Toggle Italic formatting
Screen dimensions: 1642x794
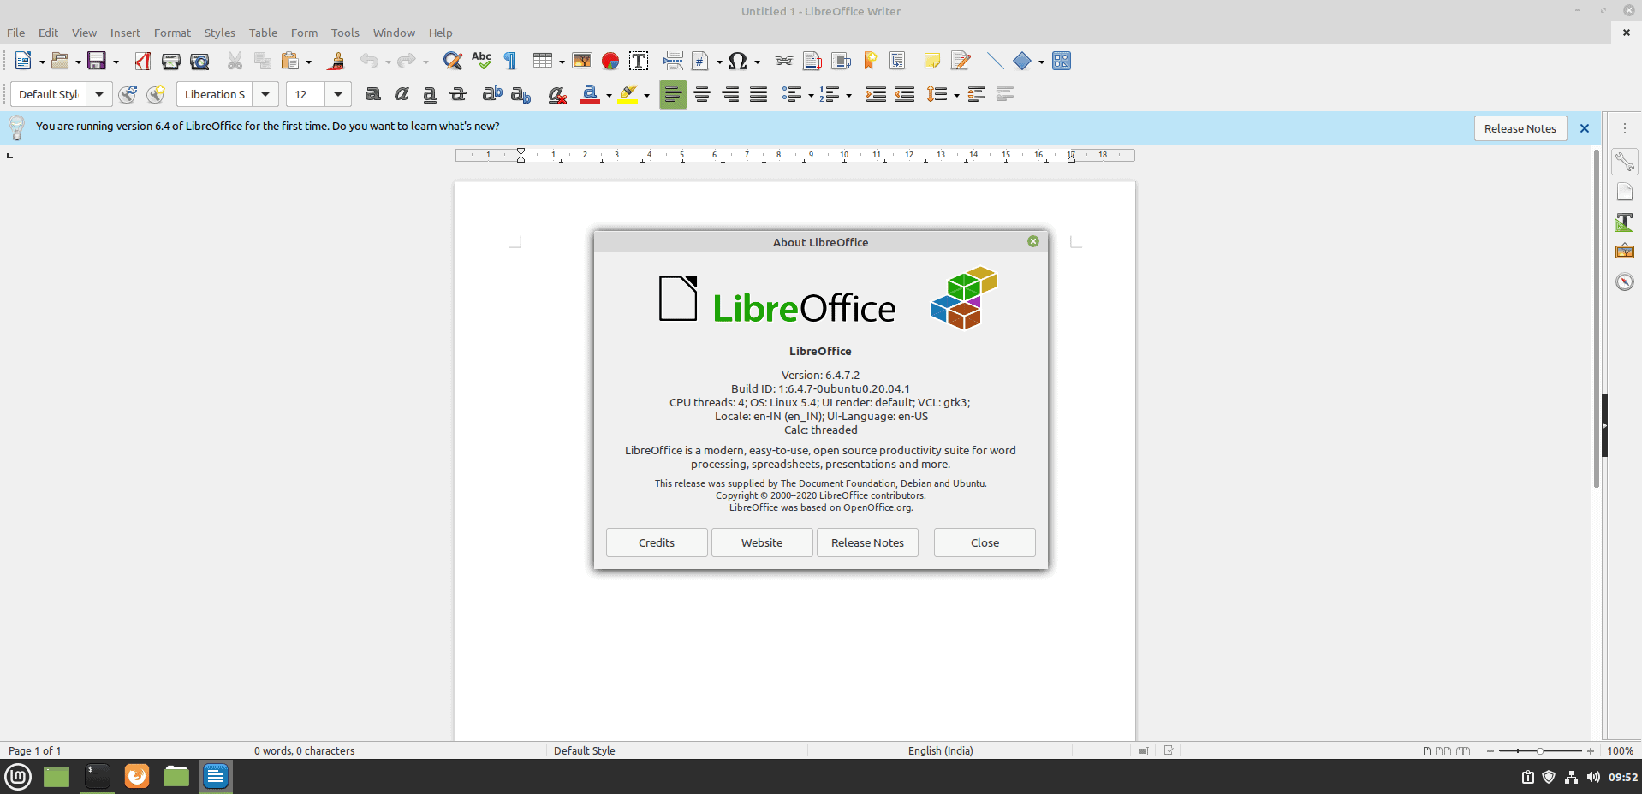tap(402, 94)
